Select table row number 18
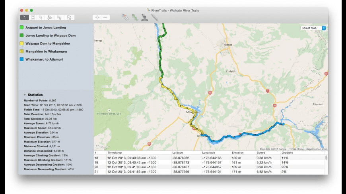This screenshot has width=346, height=194. click(209, 158)
